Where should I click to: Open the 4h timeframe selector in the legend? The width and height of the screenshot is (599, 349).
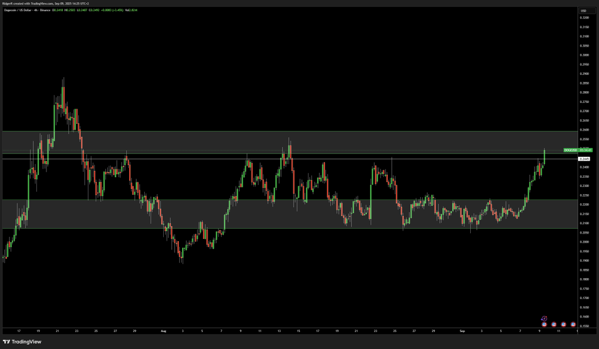click(x=35, y=9)
